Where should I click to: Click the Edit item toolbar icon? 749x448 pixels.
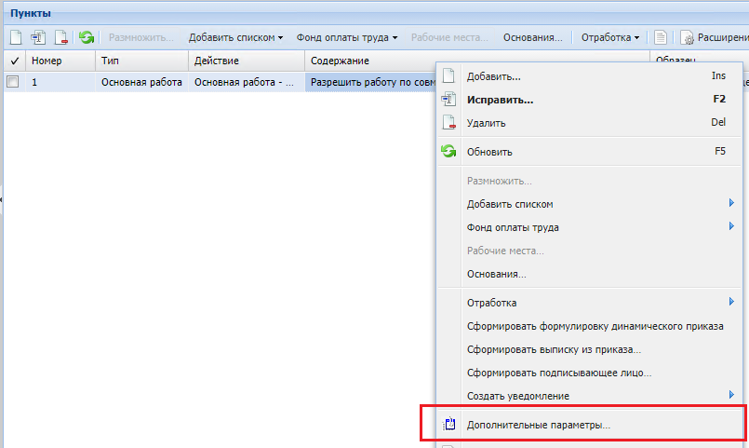(38, 38)
